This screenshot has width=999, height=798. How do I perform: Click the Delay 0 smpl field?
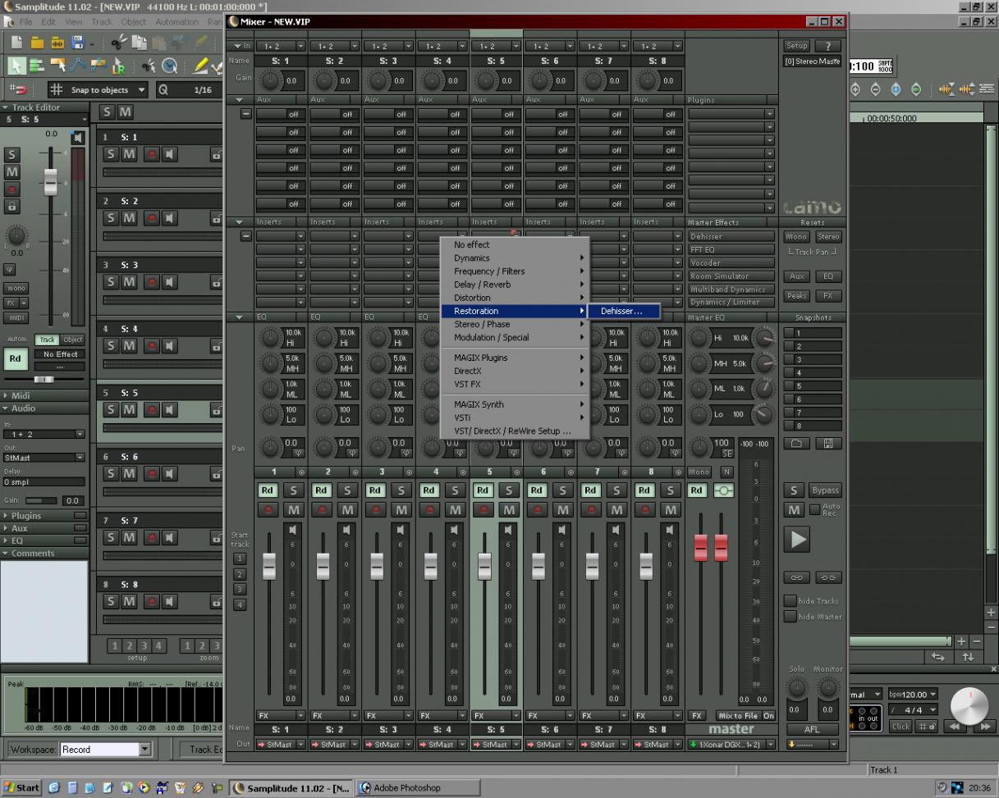pos(44,481)
